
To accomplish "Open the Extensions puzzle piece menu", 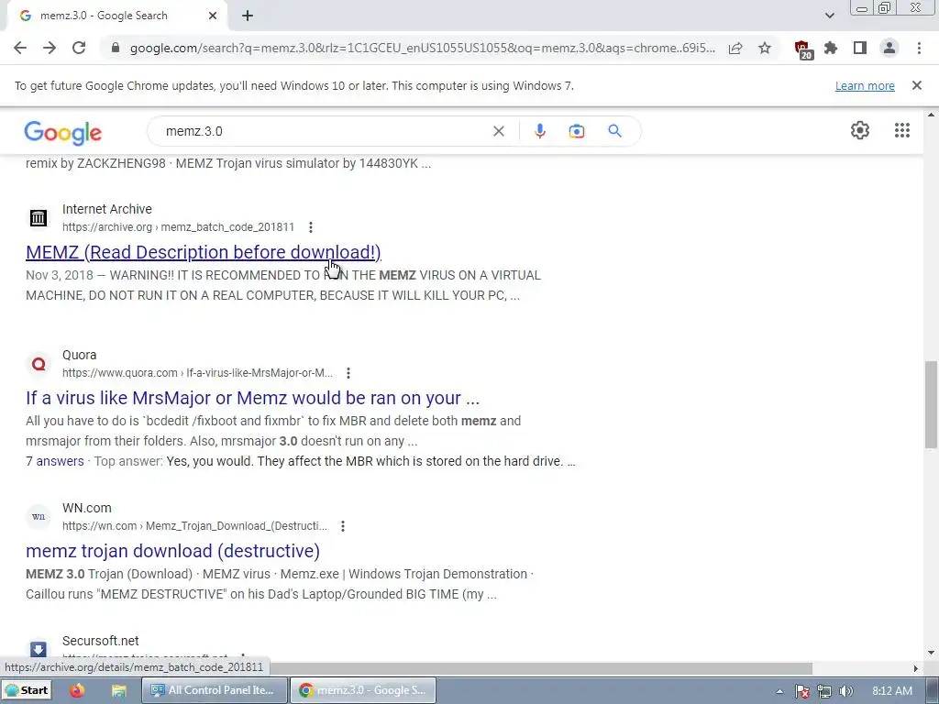I will point(831,48).
